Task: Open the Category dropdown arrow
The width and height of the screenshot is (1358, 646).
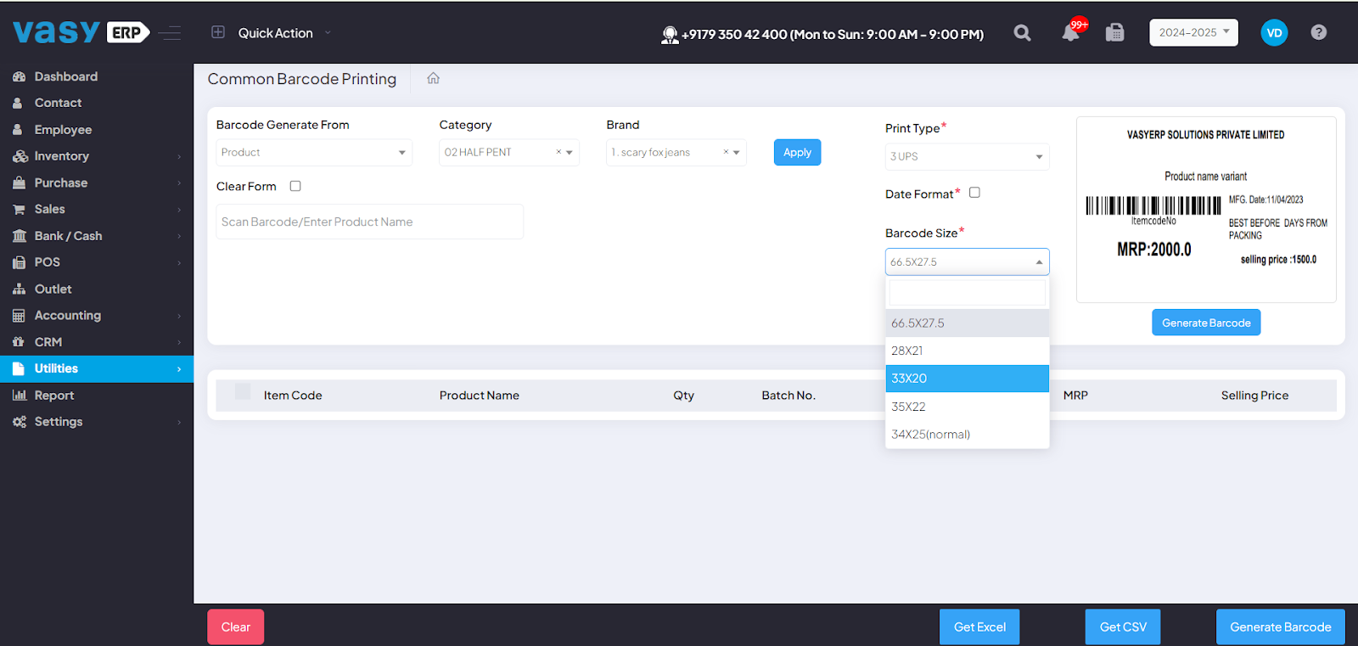Action: (x=570, y=153)
